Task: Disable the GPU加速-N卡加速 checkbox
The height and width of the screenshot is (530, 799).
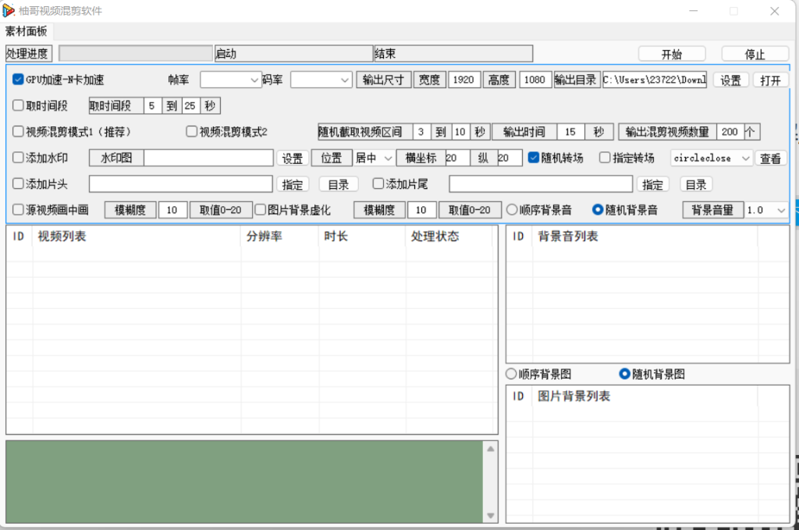Action: click(x=18, y=80)
